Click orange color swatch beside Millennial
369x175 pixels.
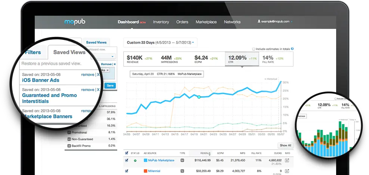[145, 171]
